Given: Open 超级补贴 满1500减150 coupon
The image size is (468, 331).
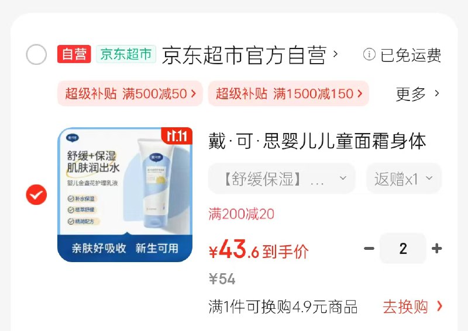Looking at the screenshot, I should [288, 93].
